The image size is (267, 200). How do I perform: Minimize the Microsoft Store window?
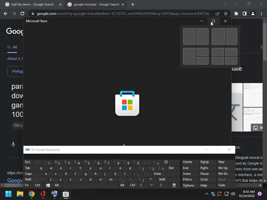pos(202,21)
